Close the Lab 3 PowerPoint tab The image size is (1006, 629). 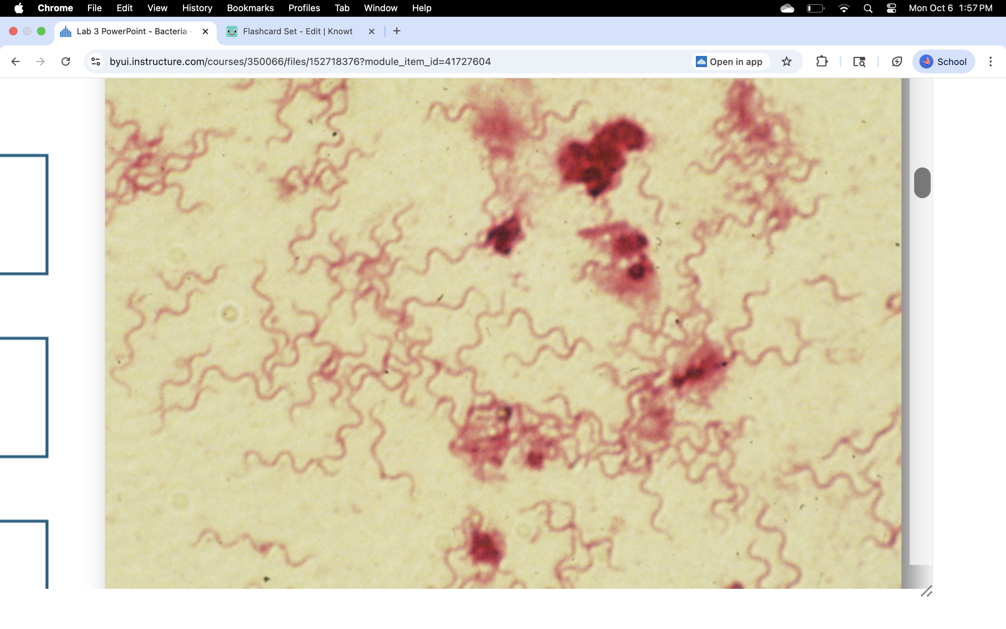tap(205, 31)
